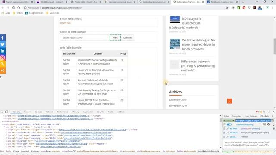The image size is (276, 155).
Task: Tick the checkbox left of ChroPath switch
Action: pos(224,124)
